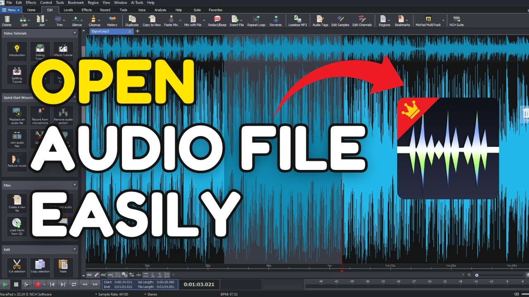The image size is (529, 297).
Task: Toggle loop playback mode
Action: (x=74, y=284)
